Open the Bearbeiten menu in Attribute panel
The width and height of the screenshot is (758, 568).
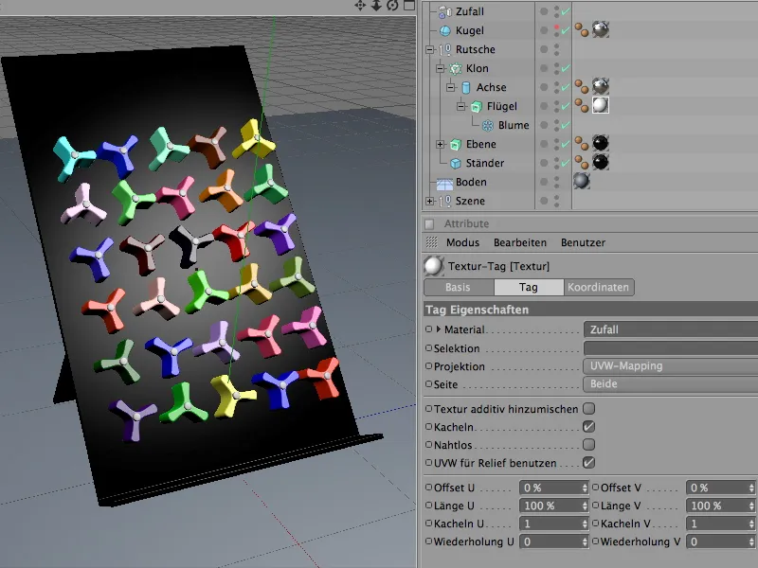tap(519, 243)
